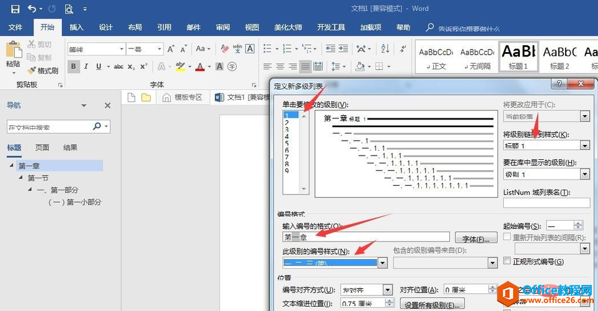
Task: Expand the 要在库中显示的级别 dropdown
Action: tap(584, 175)
